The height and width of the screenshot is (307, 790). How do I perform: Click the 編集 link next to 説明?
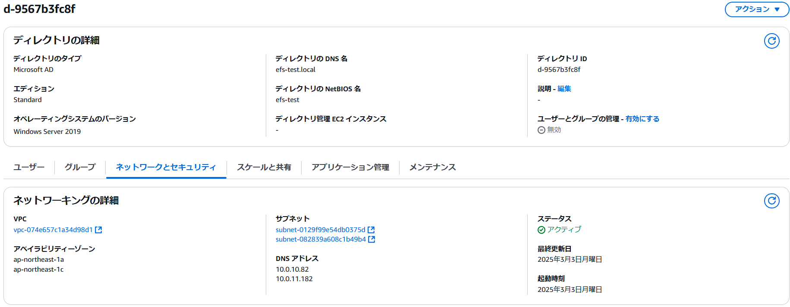(564, 89)
